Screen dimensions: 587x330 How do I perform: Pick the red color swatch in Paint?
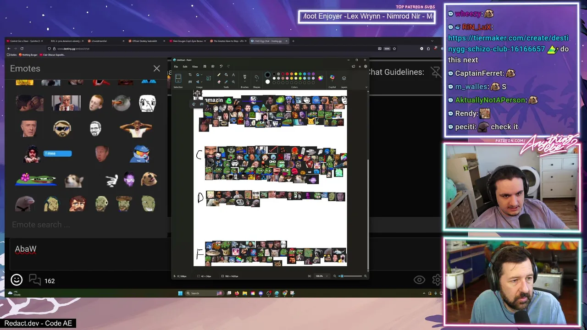coord(287,74)
